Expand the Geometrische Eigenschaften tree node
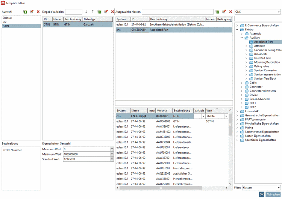The width and height of the screenshot is (282, 199). 237,115
